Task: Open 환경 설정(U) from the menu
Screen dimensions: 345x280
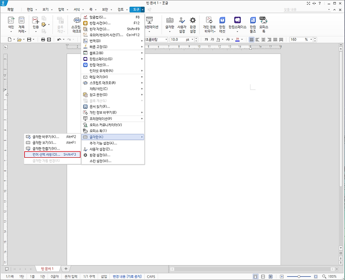Action: point(113,155)
